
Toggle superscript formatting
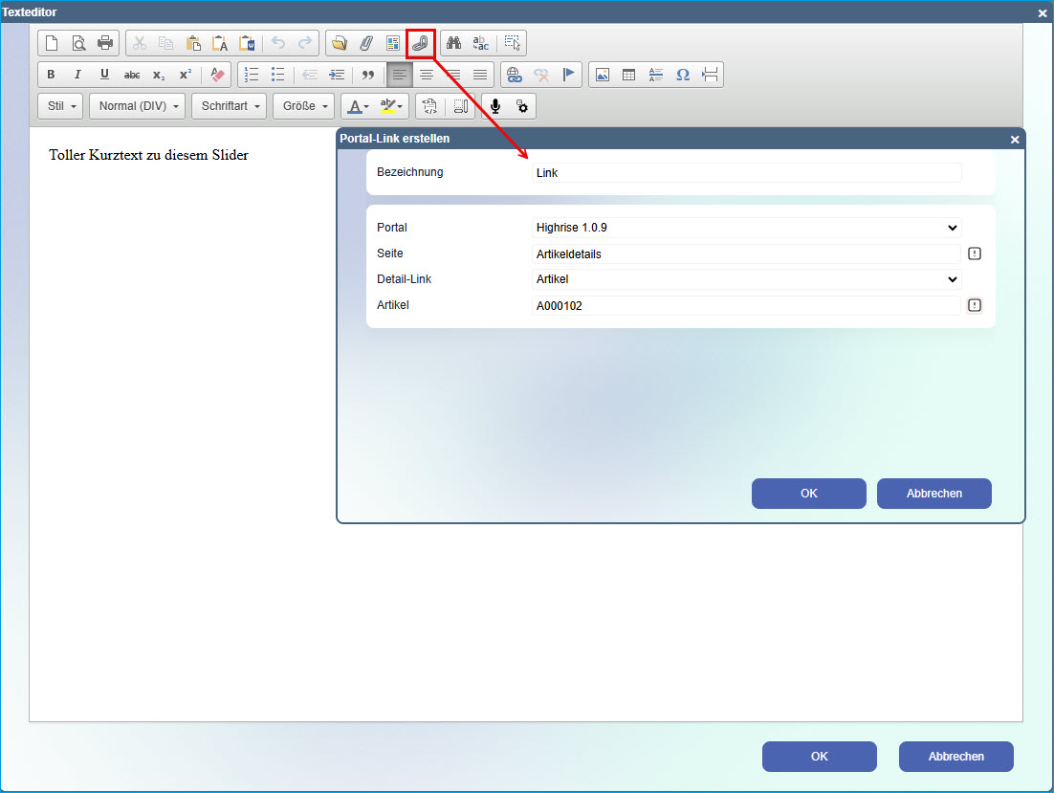tap(186, 75)
